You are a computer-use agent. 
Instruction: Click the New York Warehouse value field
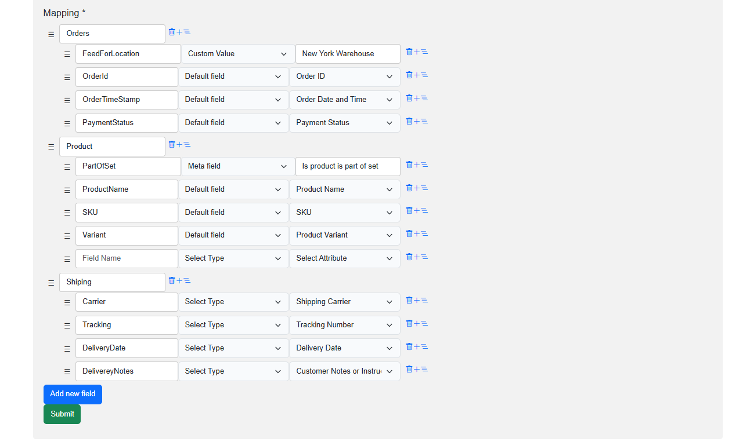pos(347,53)
